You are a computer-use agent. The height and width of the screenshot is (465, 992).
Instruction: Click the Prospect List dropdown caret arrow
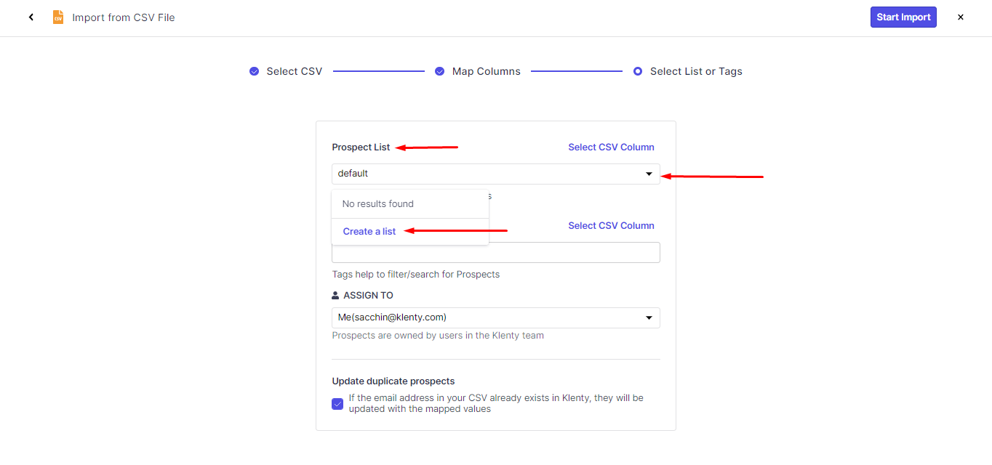[649, 174]
